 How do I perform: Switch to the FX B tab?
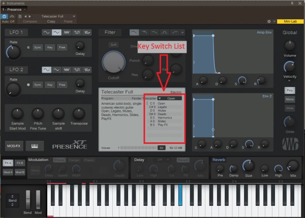coord(20,163)
